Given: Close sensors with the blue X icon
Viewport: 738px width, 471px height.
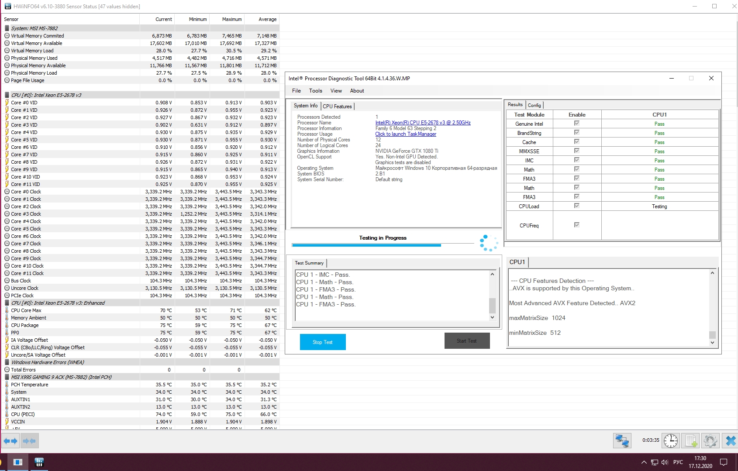Looking at the screenshot, I should tap(730, 441).
